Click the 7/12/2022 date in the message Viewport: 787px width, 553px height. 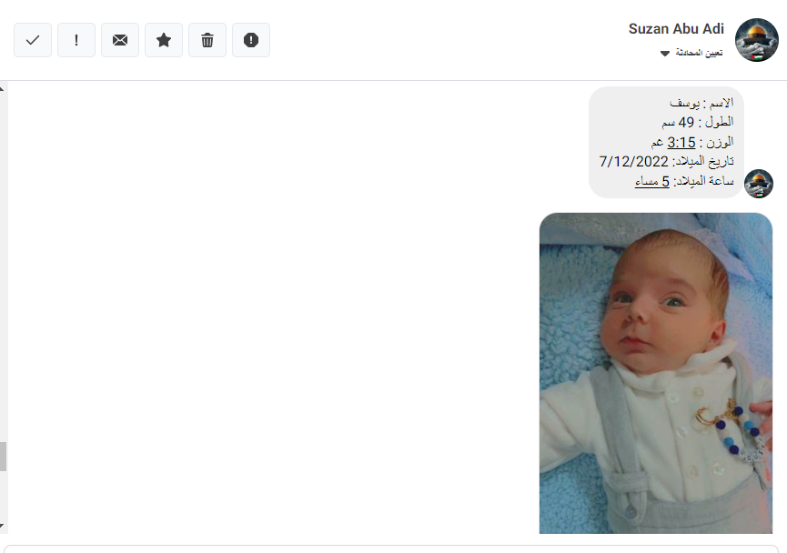coord(633,162)
